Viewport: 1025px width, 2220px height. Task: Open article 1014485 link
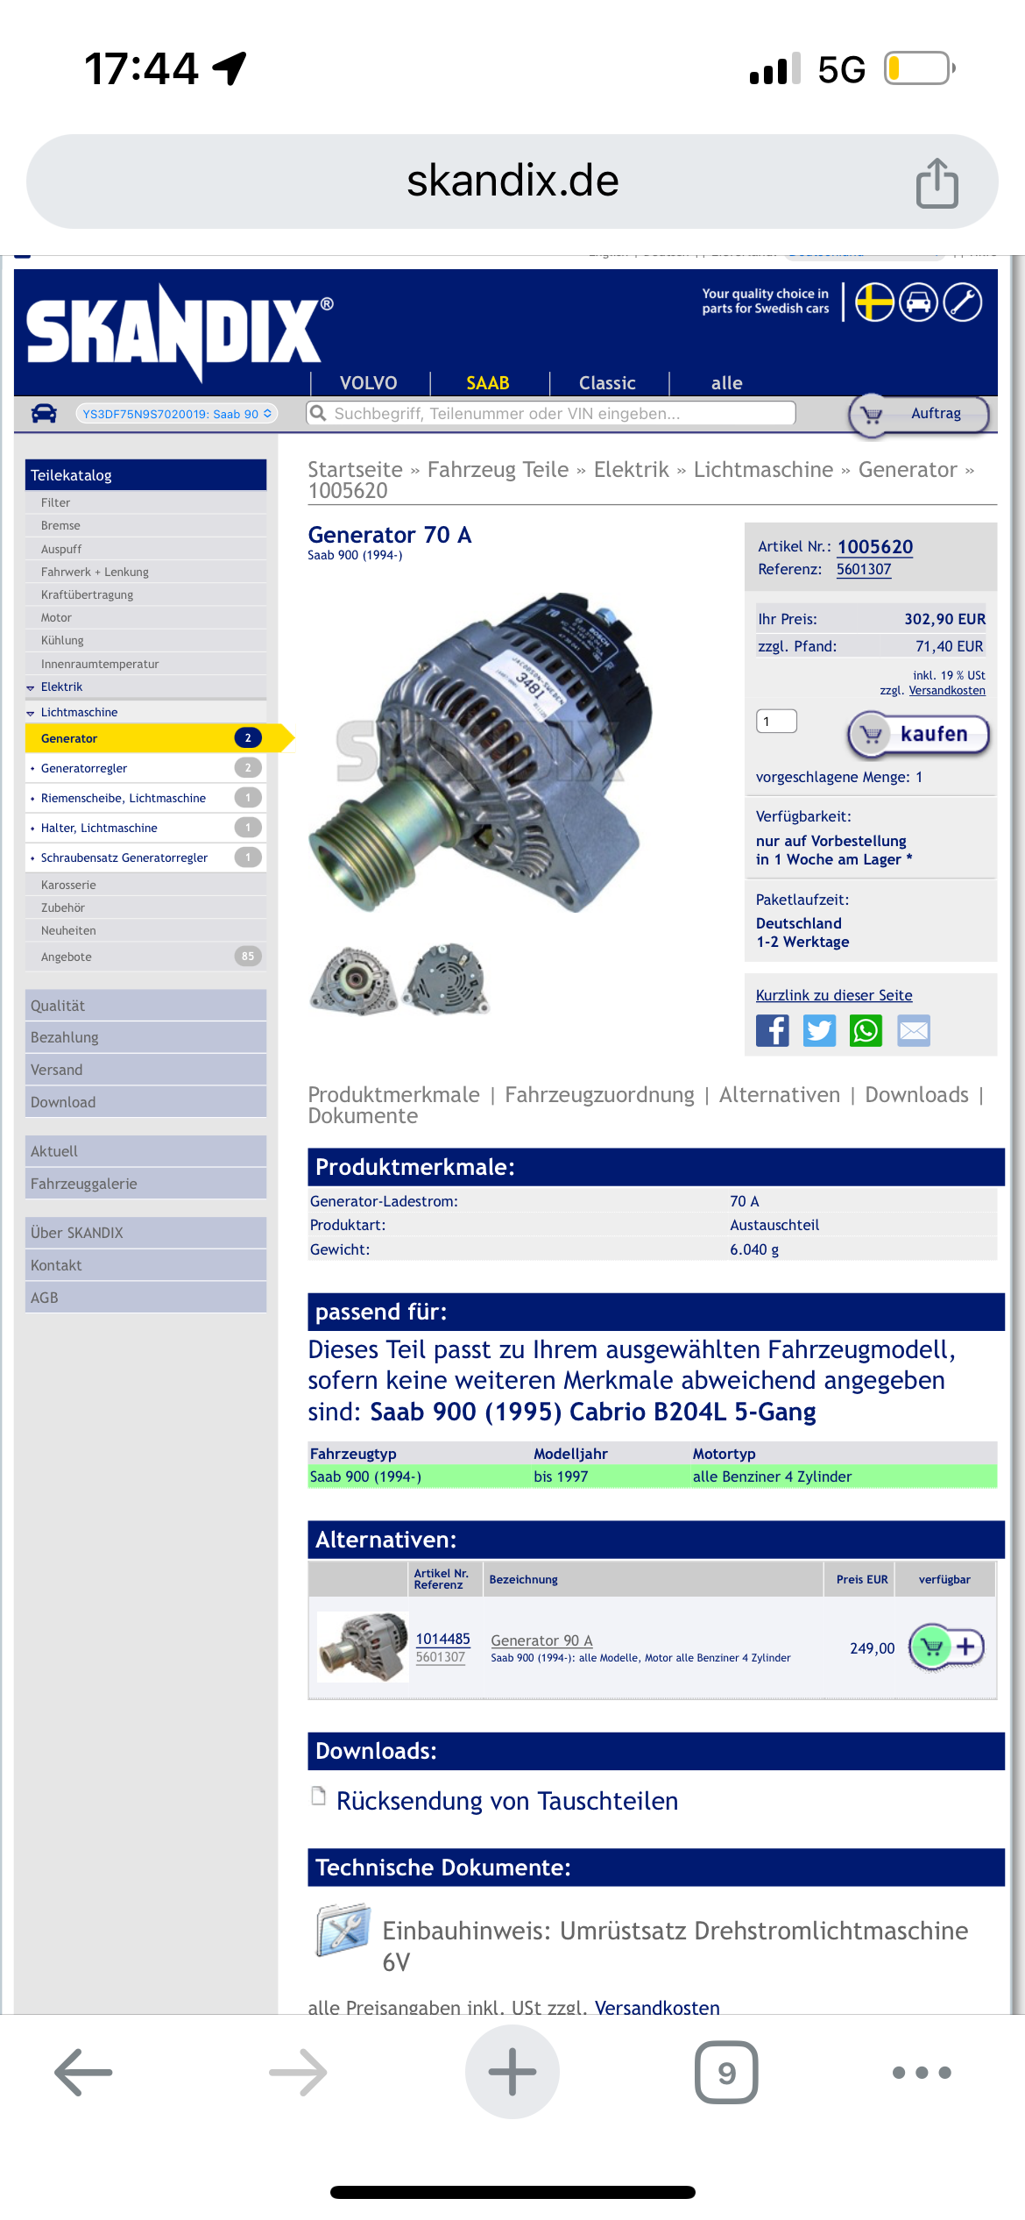(442, 1639)
